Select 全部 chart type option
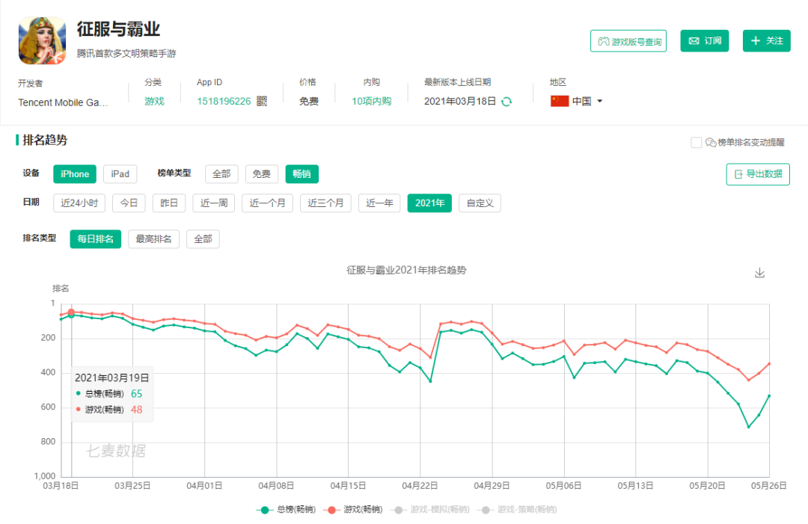The height and width of the screenshot is (524, 808). pyautogui.click(x=221, y=174)
